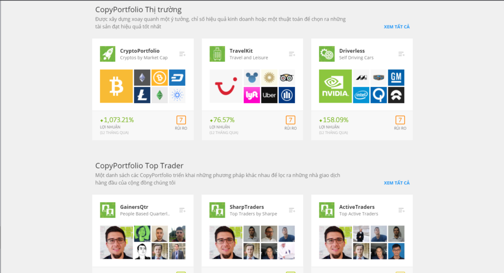Click the large Bitcoin logo tile
The image size is (504, 273).
click(116, 86)
